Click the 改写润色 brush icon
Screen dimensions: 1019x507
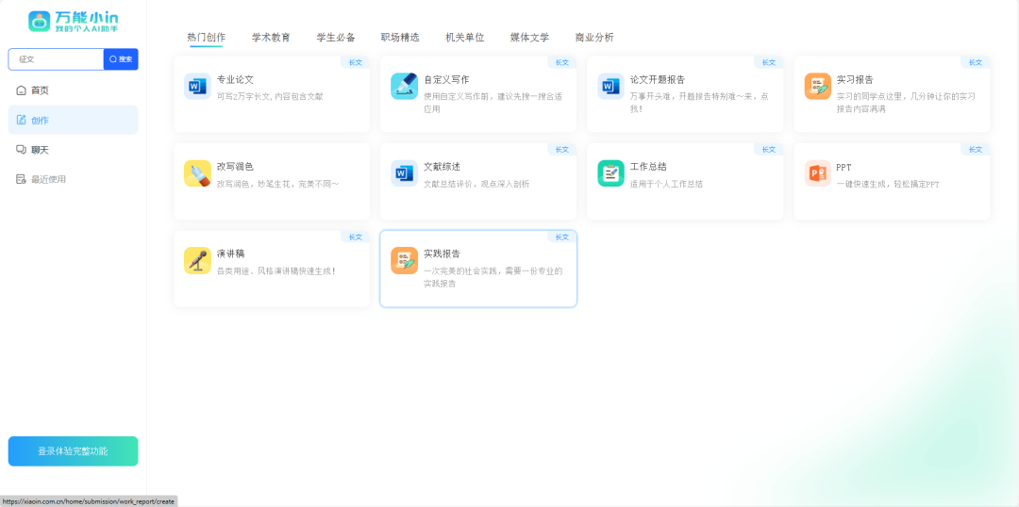197,173
